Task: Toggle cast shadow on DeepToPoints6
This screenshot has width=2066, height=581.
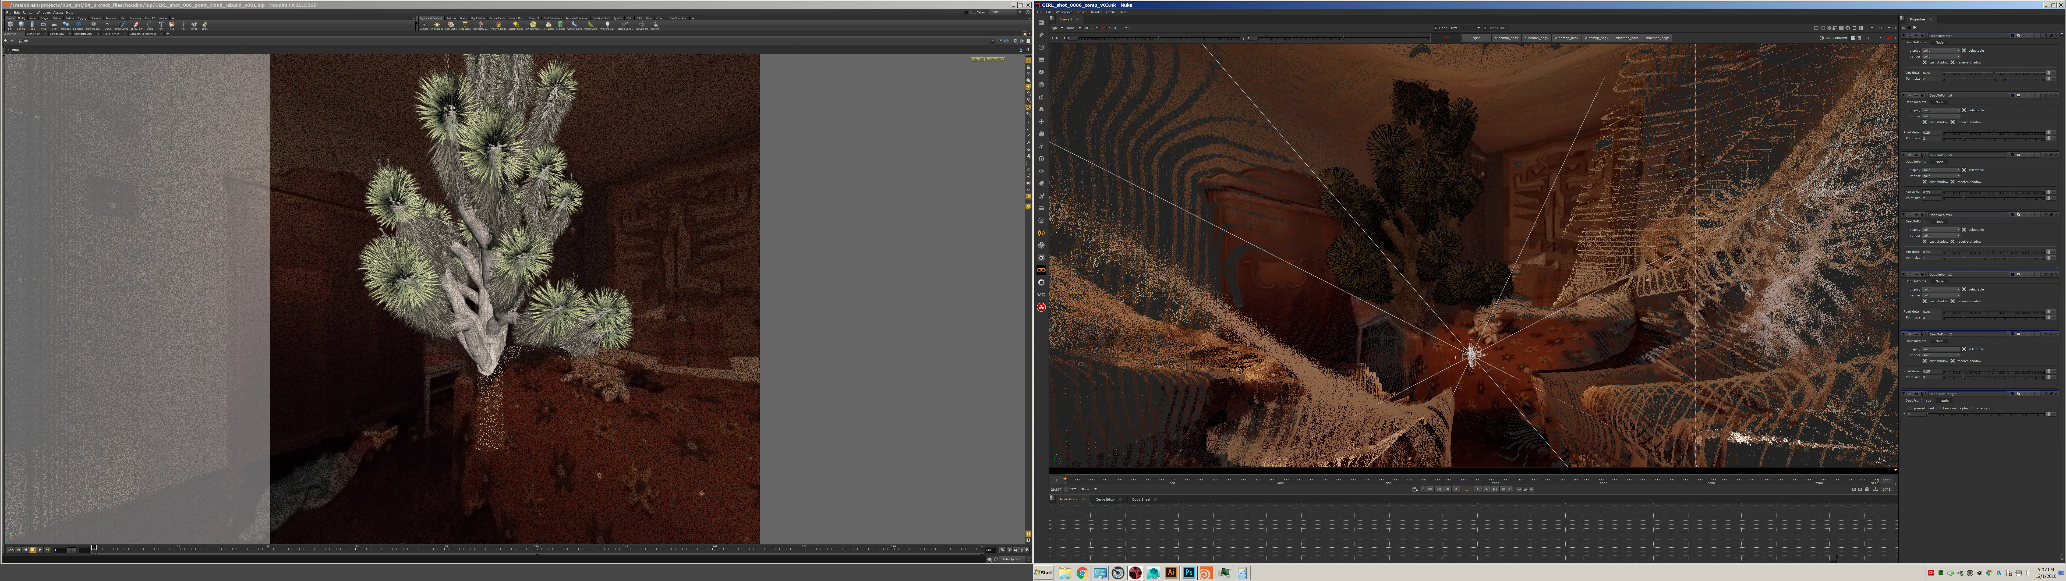Action: coord(1925,122)
